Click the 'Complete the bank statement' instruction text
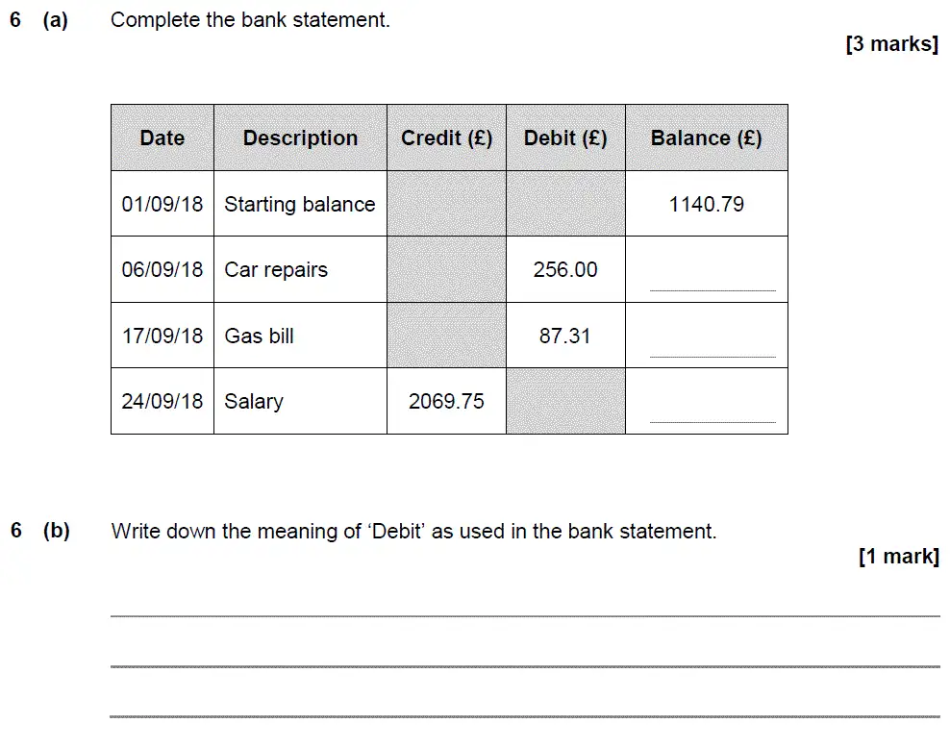Viewport: 950px width, 748px height. coord(250,20)
